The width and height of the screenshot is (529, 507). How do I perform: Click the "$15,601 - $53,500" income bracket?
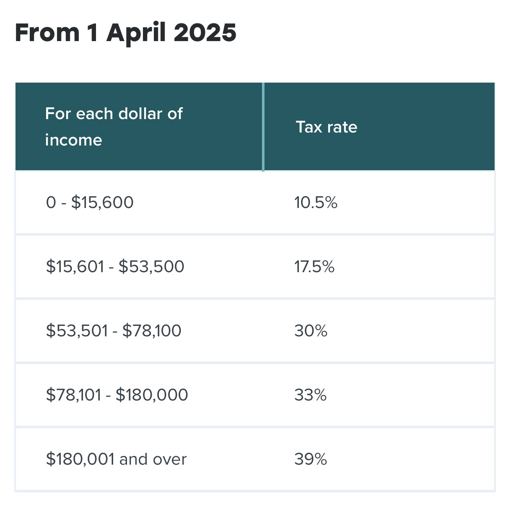click(115, 267)
